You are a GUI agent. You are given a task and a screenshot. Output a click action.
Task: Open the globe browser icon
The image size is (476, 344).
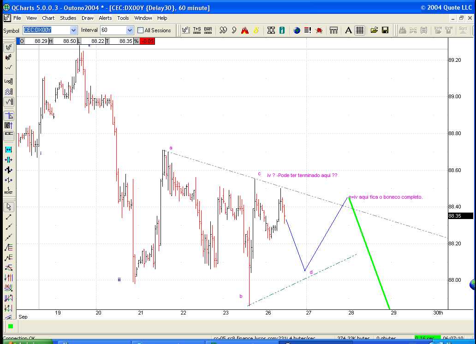[297, 30]
